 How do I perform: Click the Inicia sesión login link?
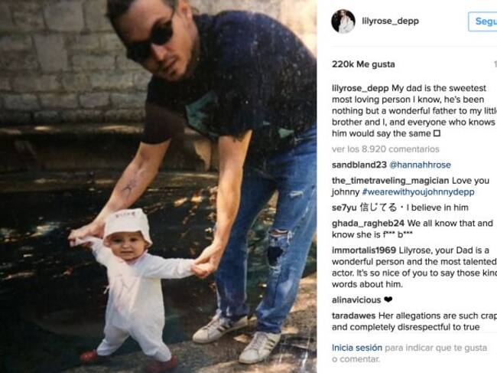click(x=357, y=348)
